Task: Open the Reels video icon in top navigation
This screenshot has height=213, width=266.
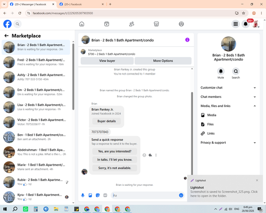Action: tap(106, 24)
